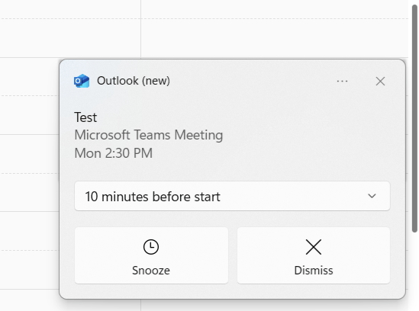The height and width of the screenshot is (311, 419).
Task: Close the Outlook notification with the top X
Action: [380, 81]
